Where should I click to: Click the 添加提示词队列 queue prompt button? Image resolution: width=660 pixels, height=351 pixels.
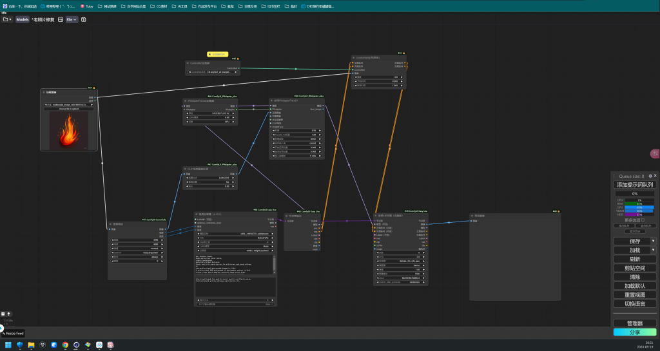click(x=634, y=185)
